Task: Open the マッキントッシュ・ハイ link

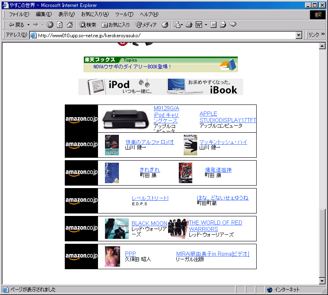Action: (x=223, y=142)
